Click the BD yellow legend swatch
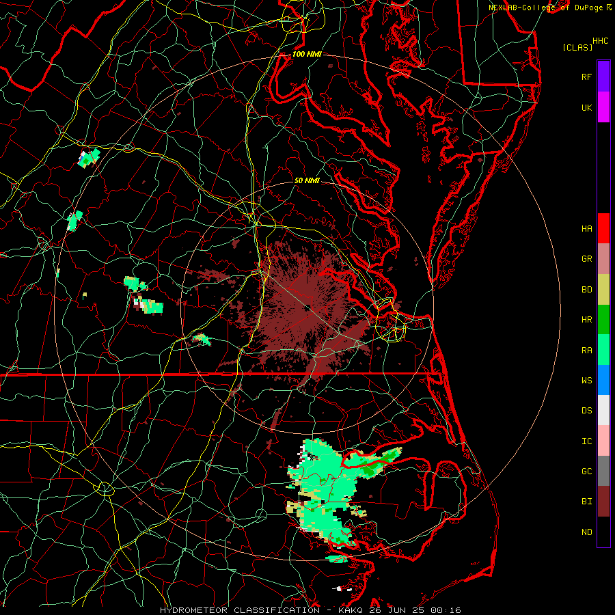This screenshot has height=615, width=615. pos(603,290)
